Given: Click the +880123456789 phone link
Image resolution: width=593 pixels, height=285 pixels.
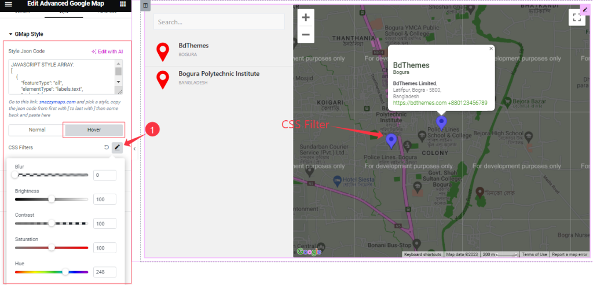Looking at the screenshot, I should point(468,103).
